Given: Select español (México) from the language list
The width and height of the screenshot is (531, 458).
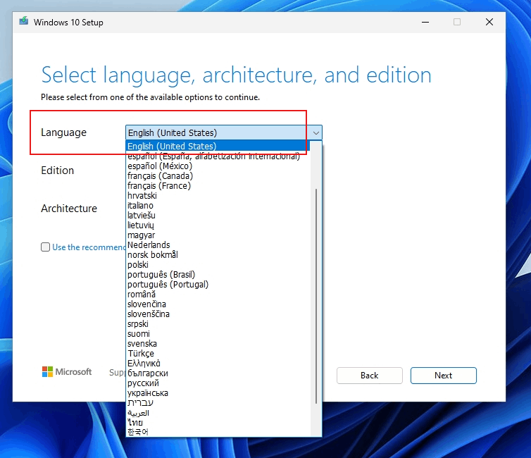Looking at the screenshot, I should [218, 166].
